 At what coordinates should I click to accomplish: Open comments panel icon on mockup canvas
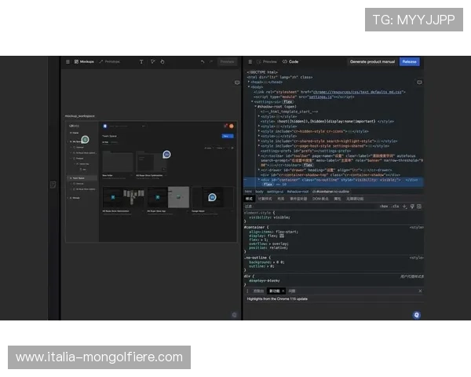[x=236, y=82]
